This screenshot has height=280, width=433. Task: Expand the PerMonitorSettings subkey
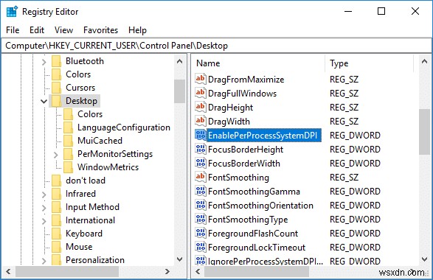[x=56, y=155]
